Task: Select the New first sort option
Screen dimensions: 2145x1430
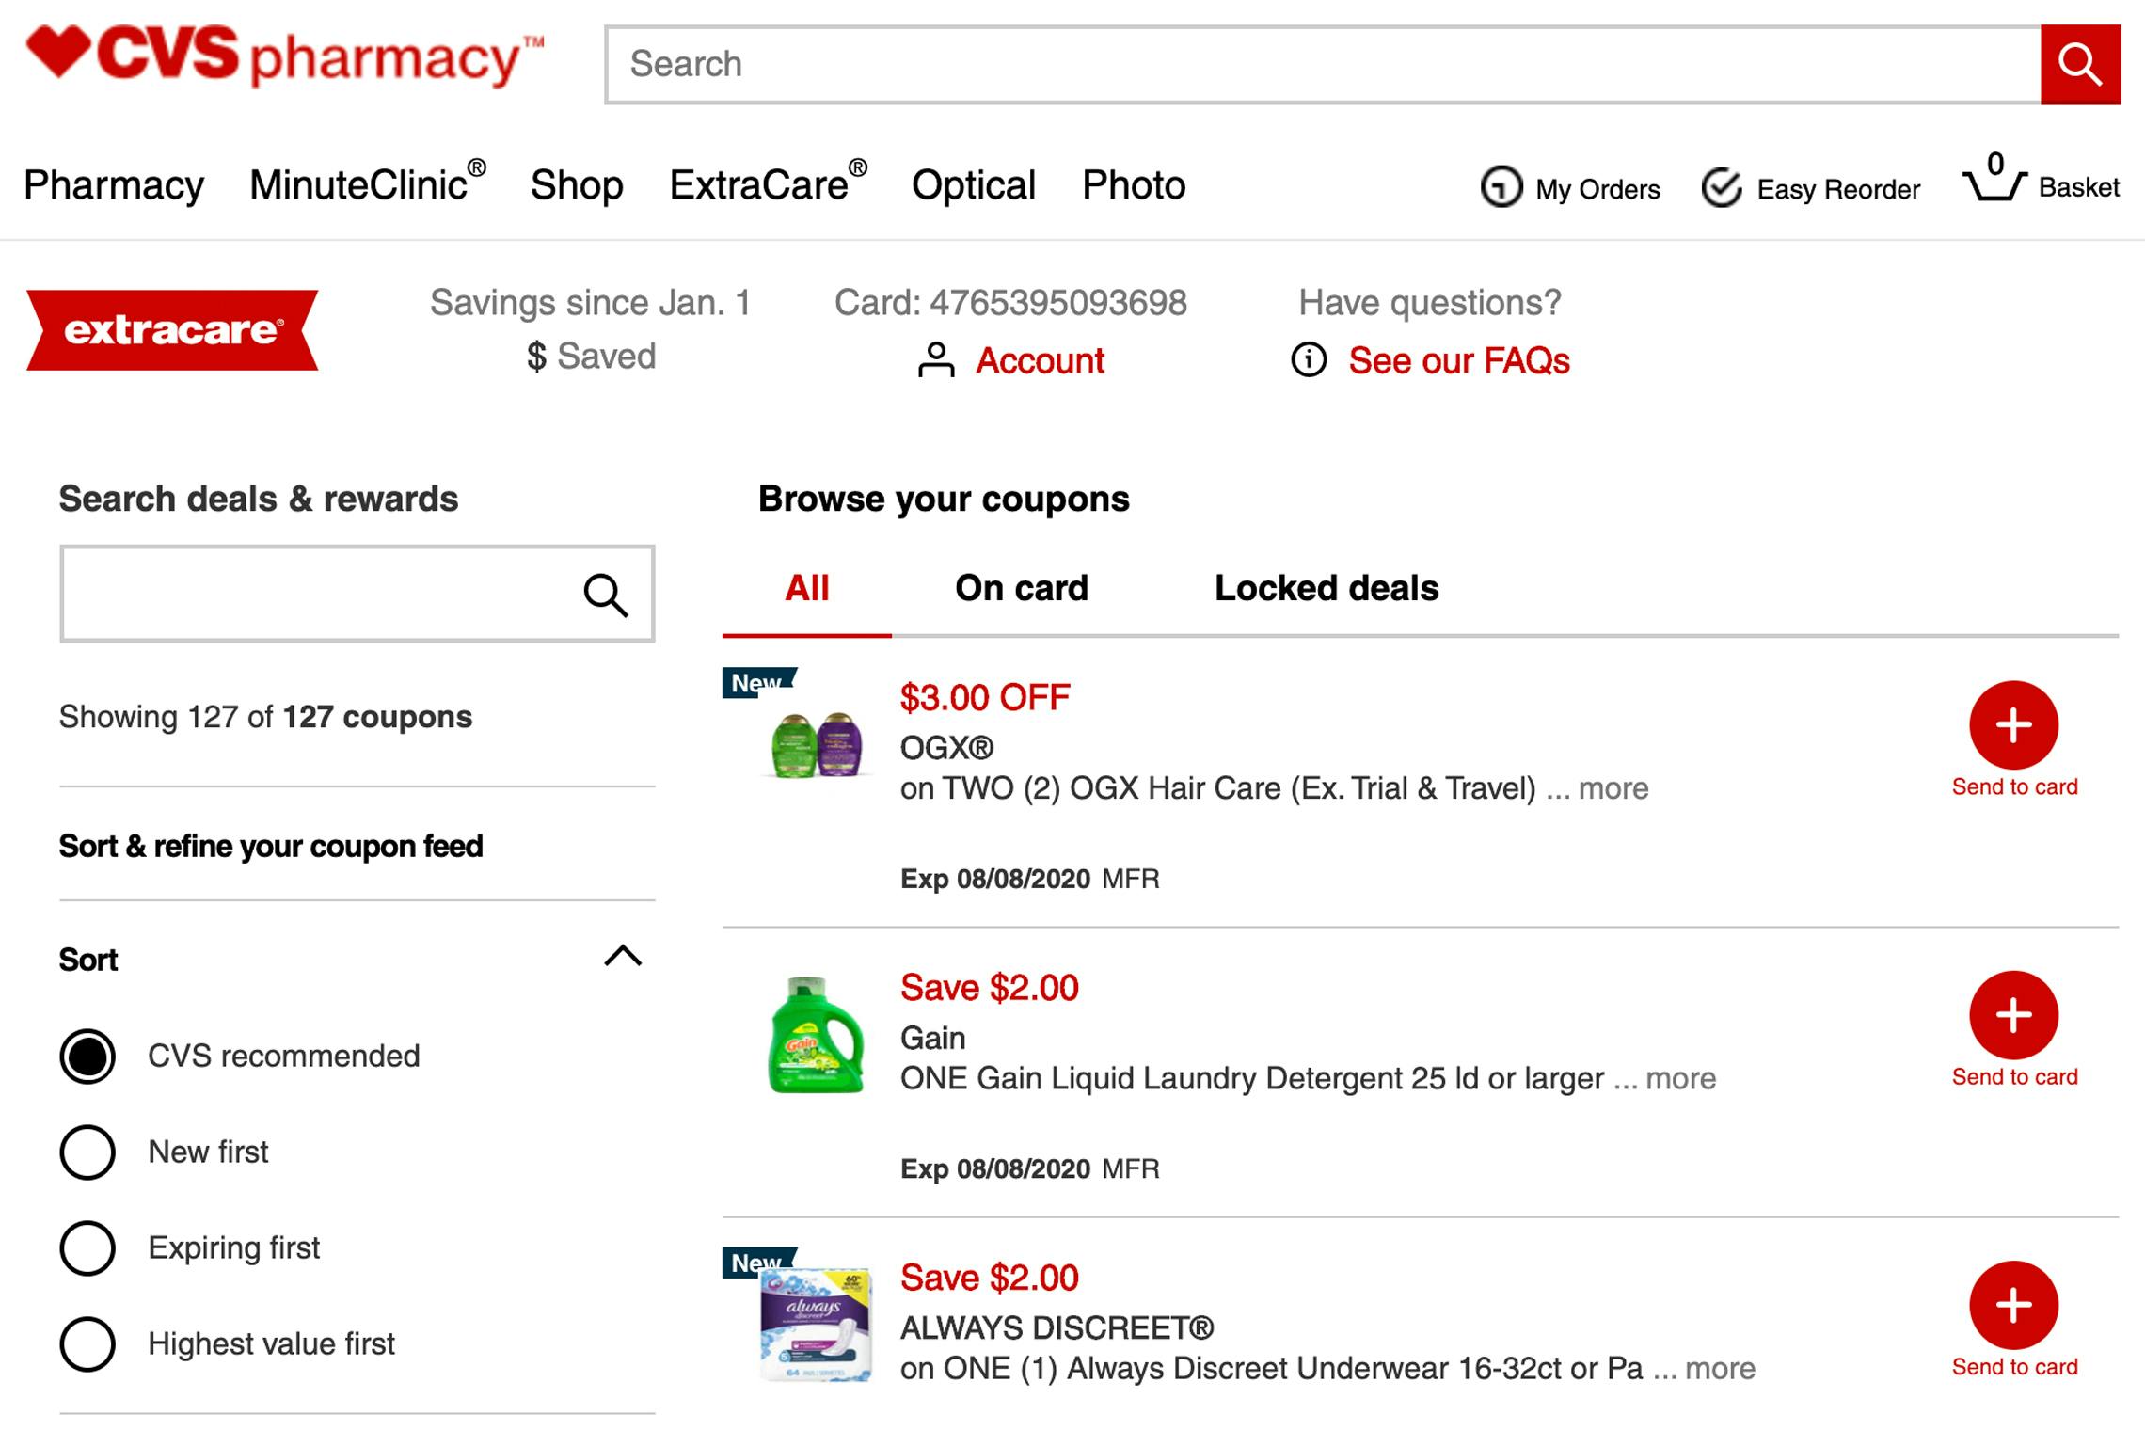Action: pos(87,1152)
